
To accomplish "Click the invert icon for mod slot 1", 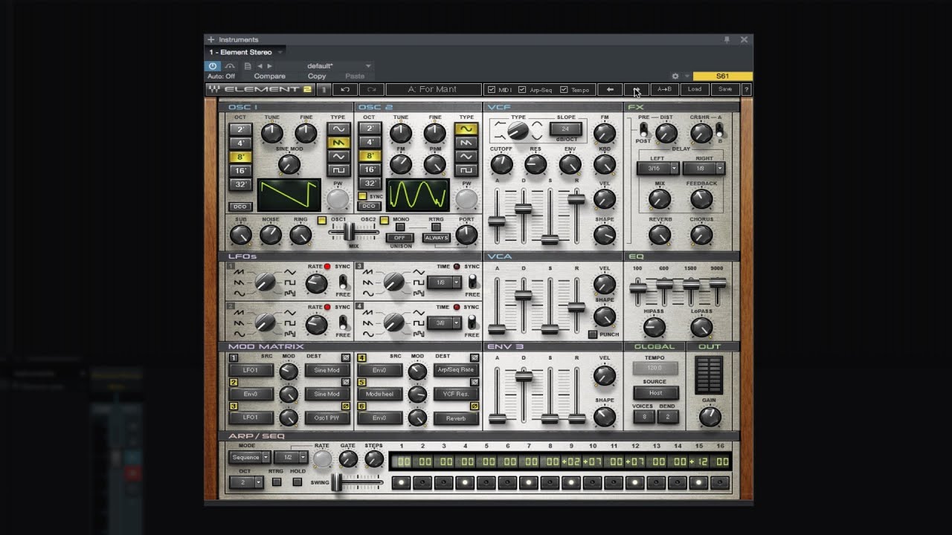I will [346, 358].
